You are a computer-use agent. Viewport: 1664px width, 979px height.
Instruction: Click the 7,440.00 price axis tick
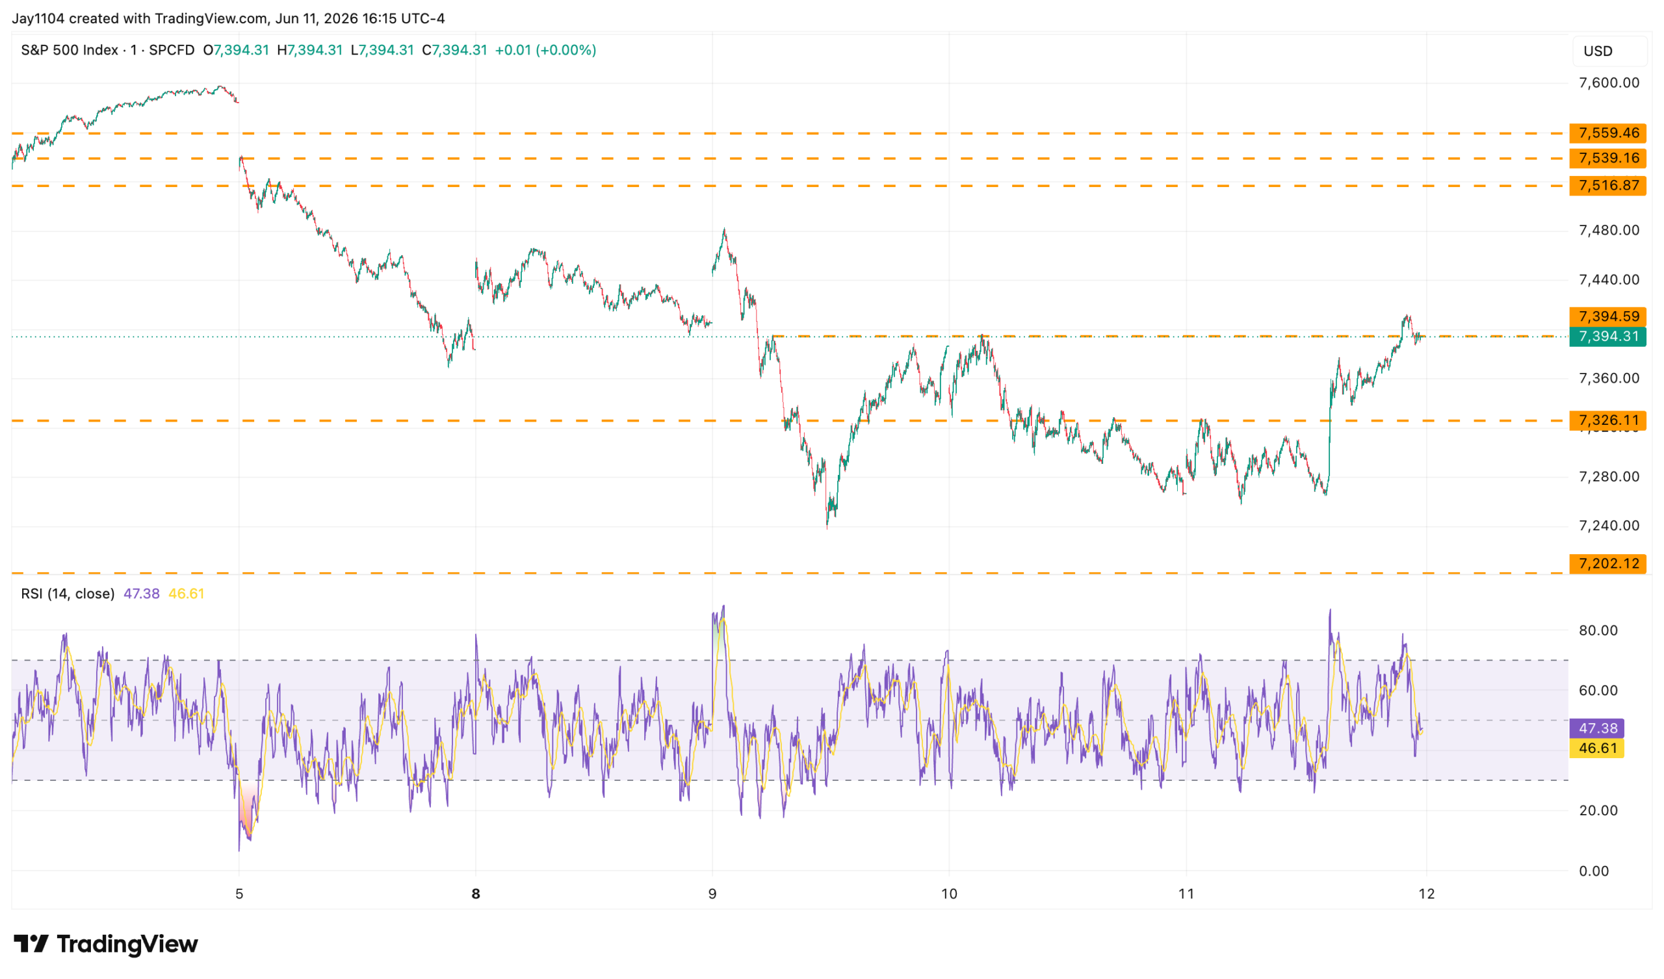pyautogui.click(x=1609, y=280)
